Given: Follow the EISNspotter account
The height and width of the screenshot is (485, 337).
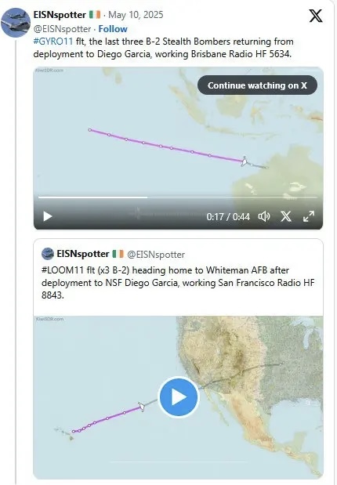Looking at the screenshot, I should tap(113, 29).
